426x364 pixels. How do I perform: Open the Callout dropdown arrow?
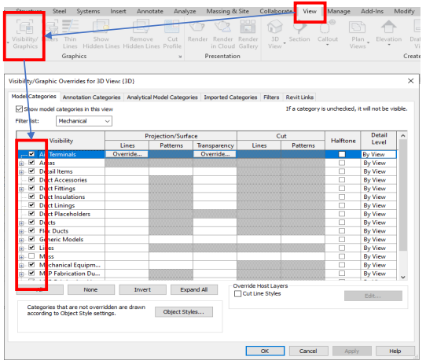(x=328, y=45)
